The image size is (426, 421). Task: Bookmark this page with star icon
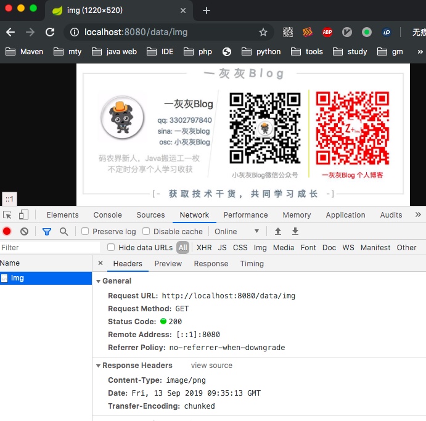263,32
